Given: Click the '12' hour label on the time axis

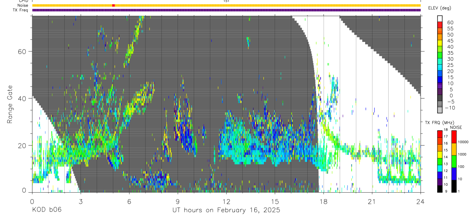Looking at the screenshot, I should [226, 201].
